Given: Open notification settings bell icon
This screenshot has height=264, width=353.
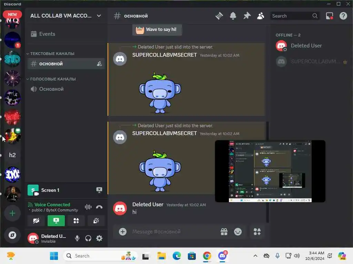Looking at the screenshot, I should coord(233,16).
